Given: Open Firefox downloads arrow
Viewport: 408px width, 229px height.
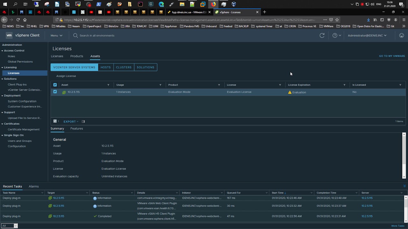Looking at the screenshot, I should pyautogui.click(x=368, y=20).
